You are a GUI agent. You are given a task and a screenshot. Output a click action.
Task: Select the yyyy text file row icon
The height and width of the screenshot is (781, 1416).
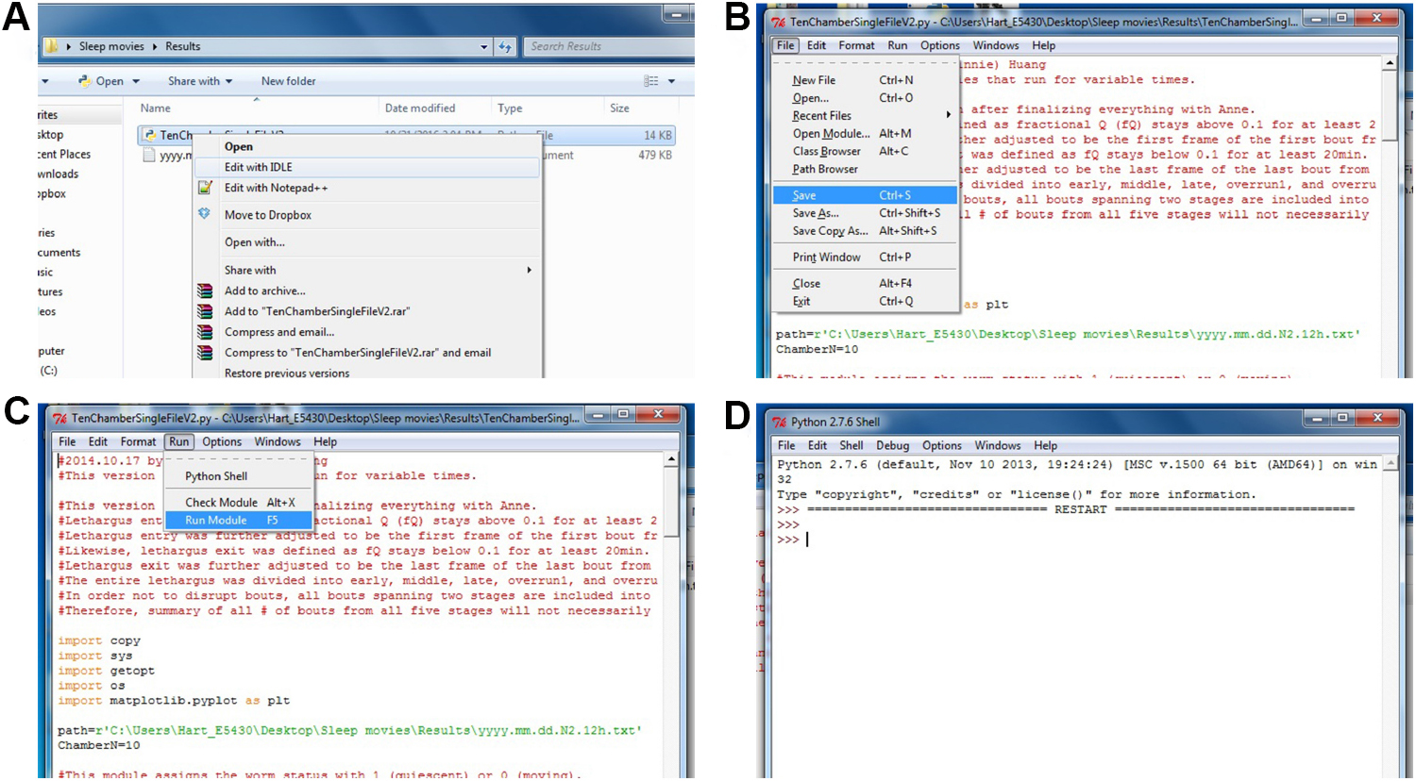pos(149,155)
